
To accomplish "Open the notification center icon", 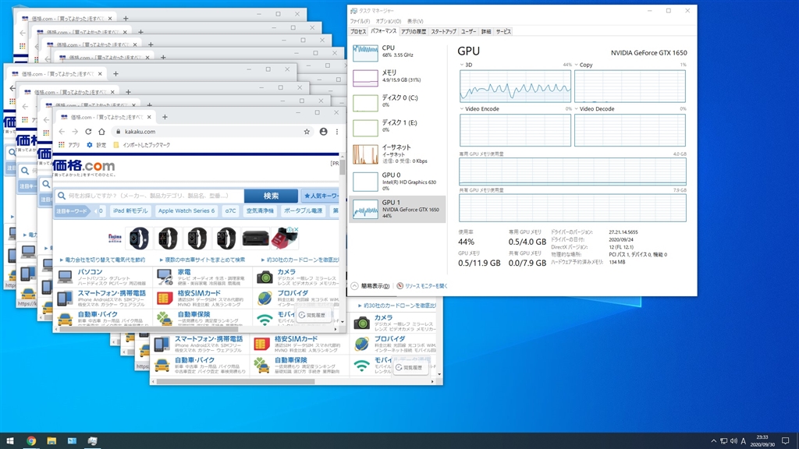I will [785, 441].
